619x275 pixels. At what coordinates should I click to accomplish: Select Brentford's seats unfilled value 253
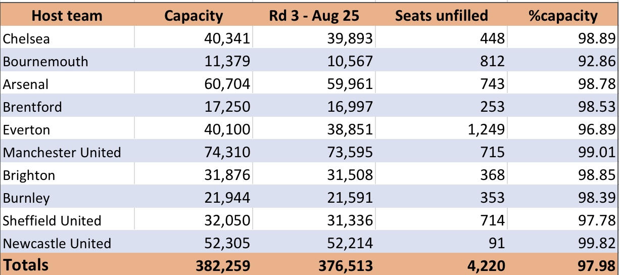point(441,107)
